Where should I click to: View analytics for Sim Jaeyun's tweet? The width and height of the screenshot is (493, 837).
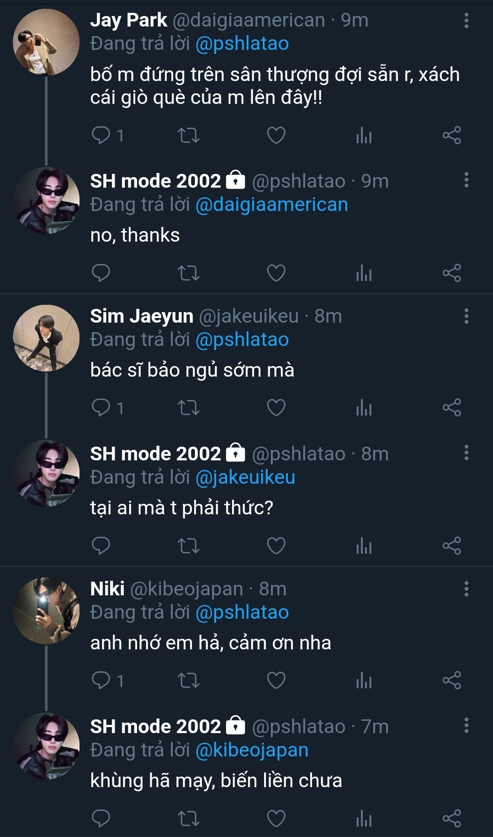[364, 408]
